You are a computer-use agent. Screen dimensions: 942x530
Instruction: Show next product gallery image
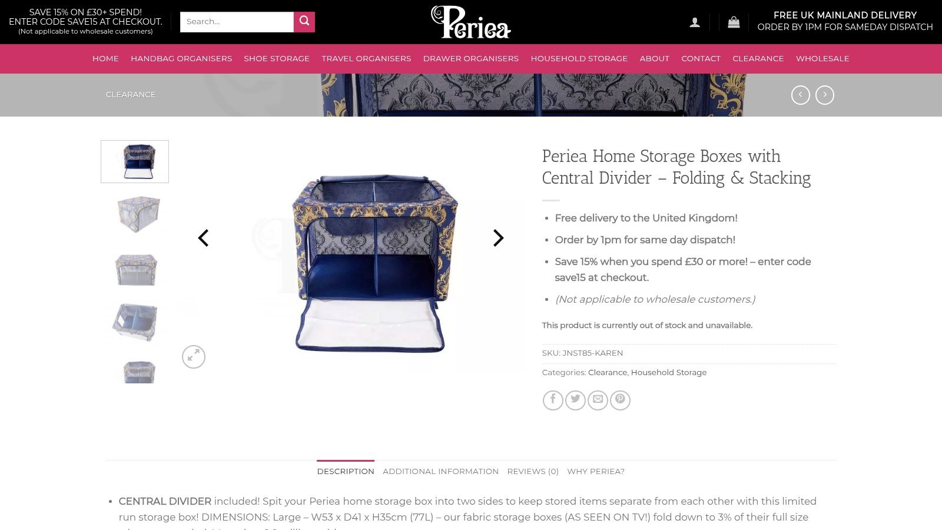coord(498,238)
